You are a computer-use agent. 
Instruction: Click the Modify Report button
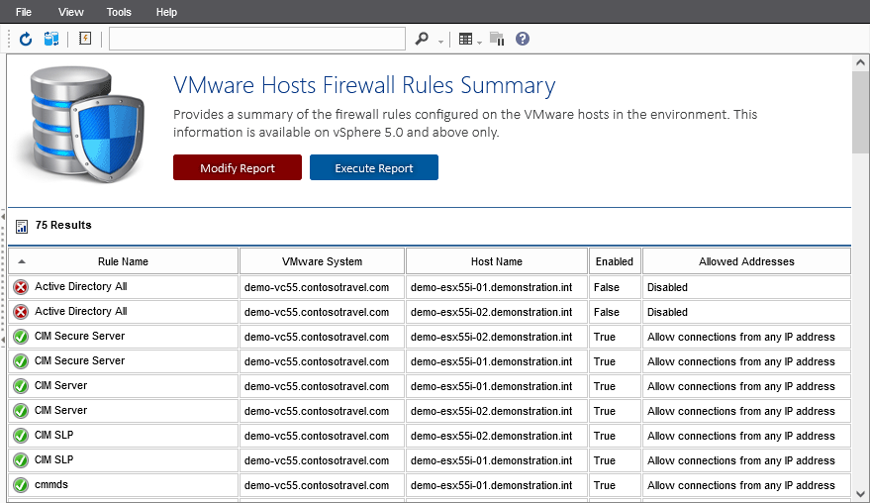238,167
